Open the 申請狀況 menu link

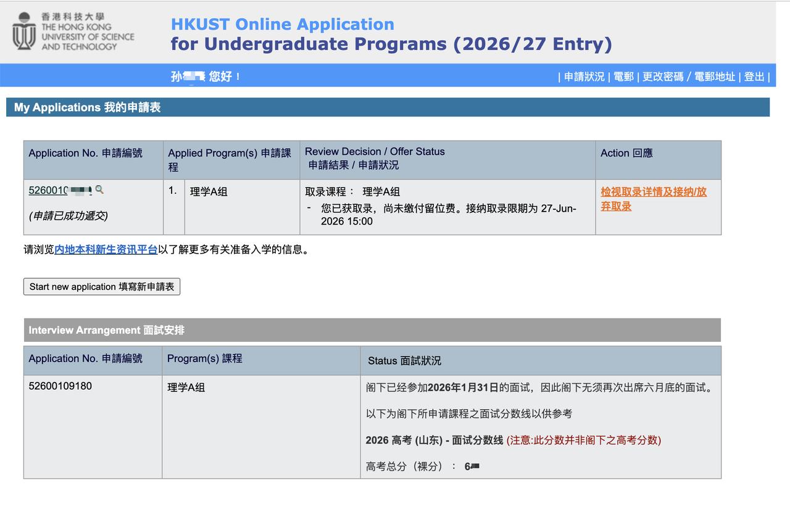584,77
